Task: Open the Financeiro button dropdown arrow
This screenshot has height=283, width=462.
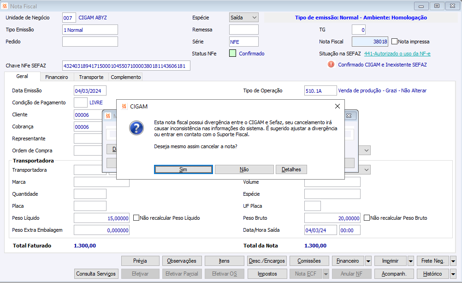Action: click(x=368, y=261)
